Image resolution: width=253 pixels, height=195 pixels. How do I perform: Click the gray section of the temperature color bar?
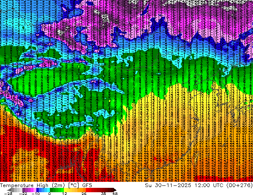pyautogui.click(x=15, y=190)
